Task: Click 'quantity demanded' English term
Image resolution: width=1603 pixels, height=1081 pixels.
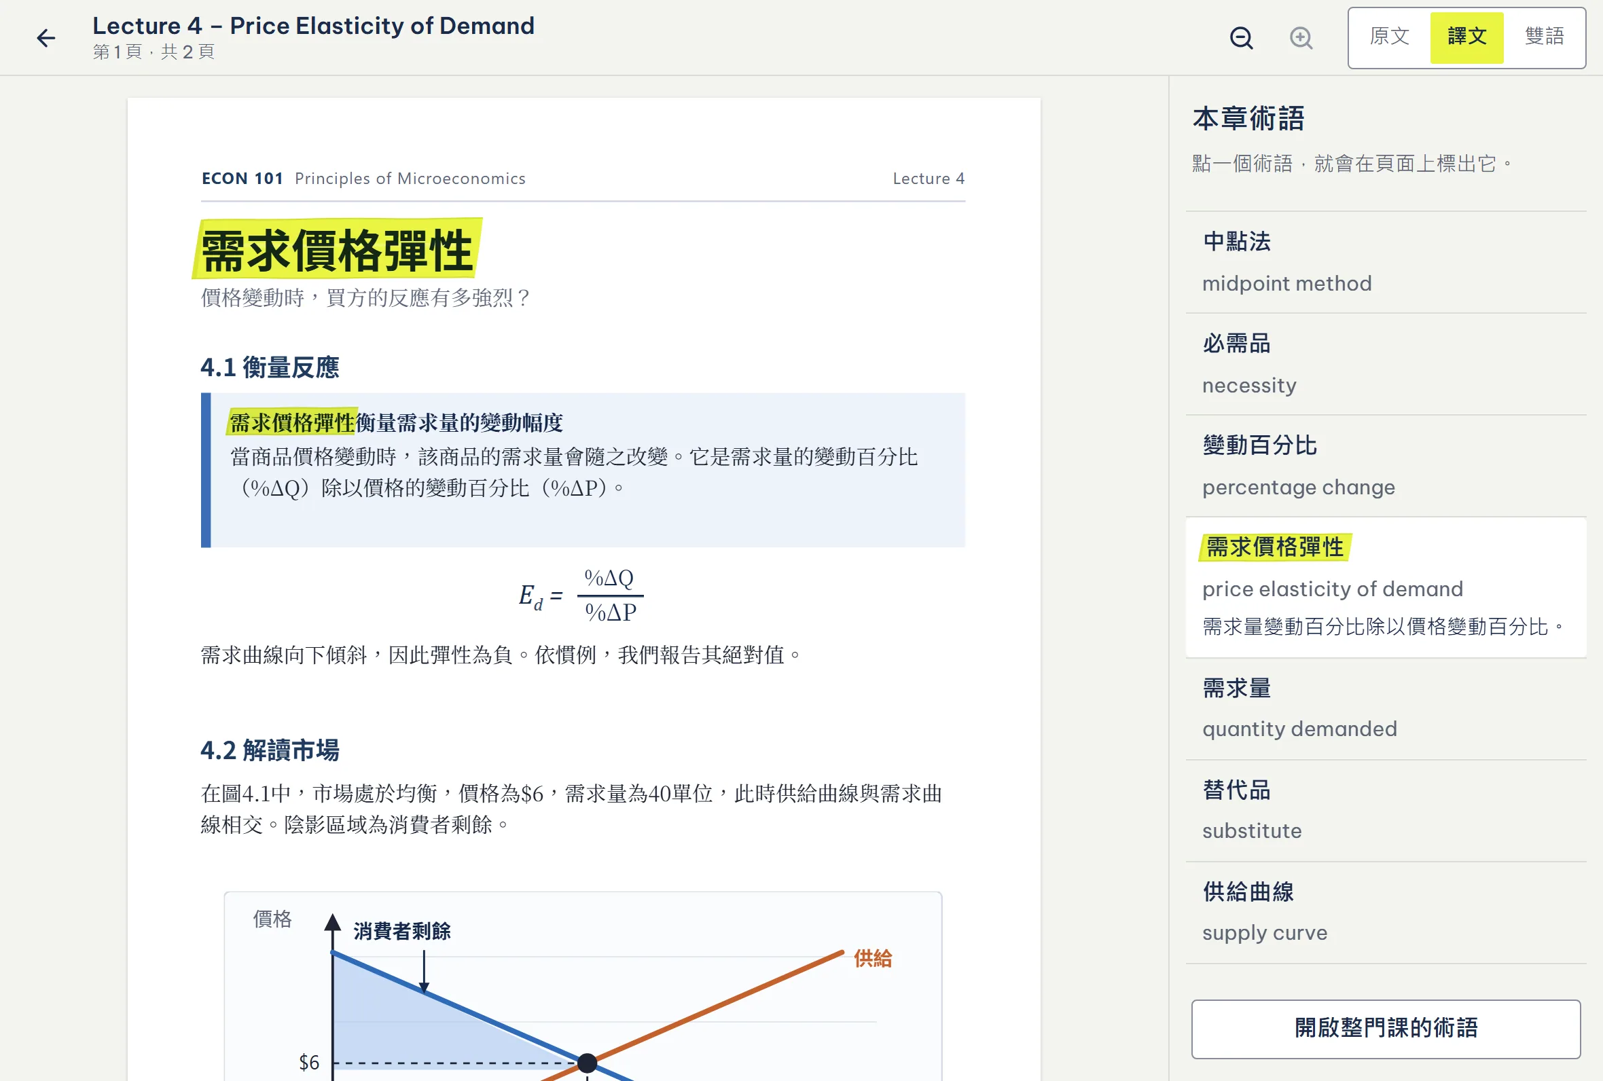Action: click(x=1299, y=729)
